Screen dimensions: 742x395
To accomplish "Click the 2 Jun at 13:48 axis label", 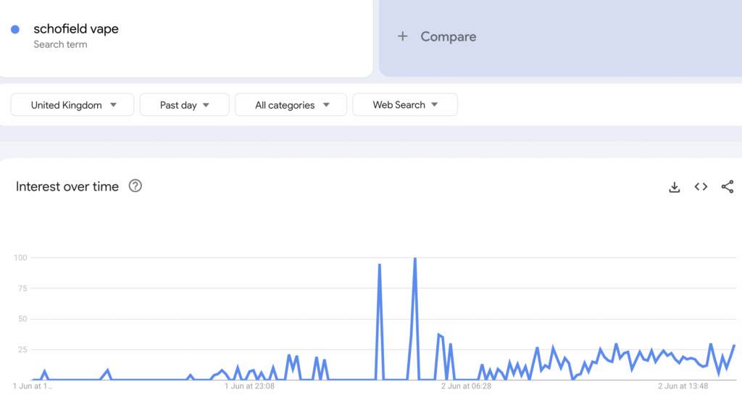I will tap(683, 386).
